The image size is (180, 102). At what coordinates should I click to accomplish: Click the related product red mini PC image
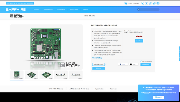point(139,36)
